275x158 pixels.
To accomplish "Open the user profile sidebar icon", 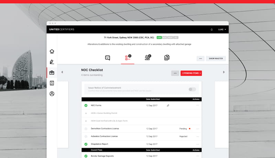I will [x=52, y=94].
